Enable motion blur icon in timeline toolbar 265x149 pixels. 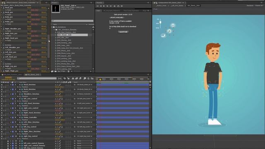click(80, 78)
